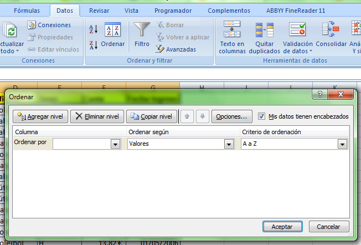Open the Ordenar según Valores dropdown
361x245 pixels.
[229, 144]
